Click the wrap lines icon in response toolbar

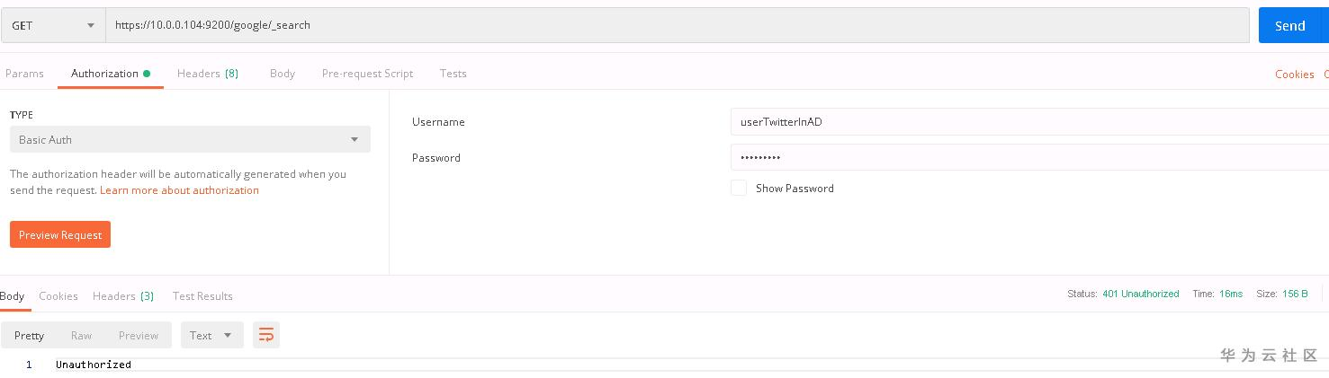[x=266, y=335]
